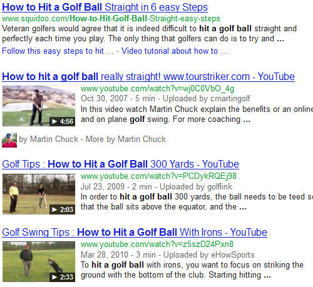This screenshot has height=287, width=313.
Task: Click the youtube.com/watch?v=PCDykRQEj98 URL
Action: pyautogui.click(x=158, y=176)
